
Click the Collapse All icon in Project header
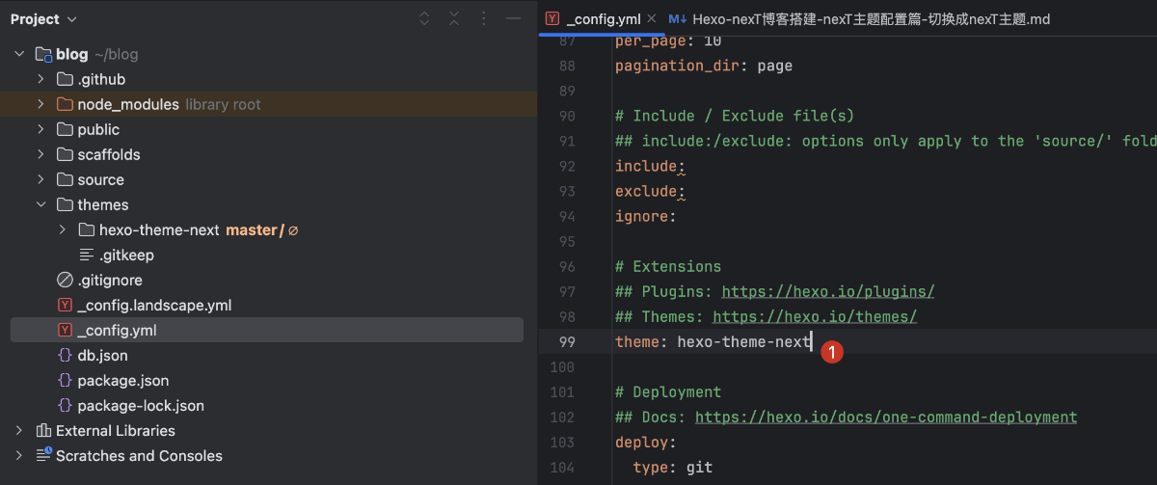tap(454, 19)
